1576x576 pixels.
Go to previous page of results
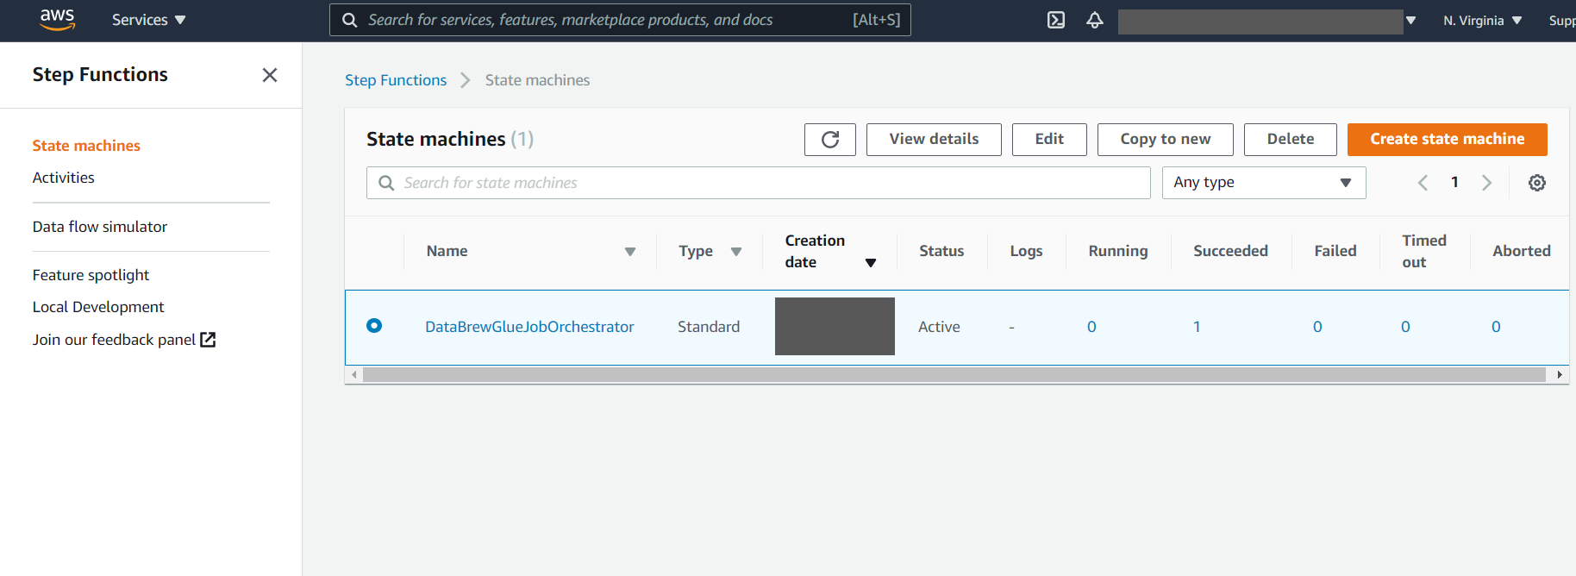1423,183
